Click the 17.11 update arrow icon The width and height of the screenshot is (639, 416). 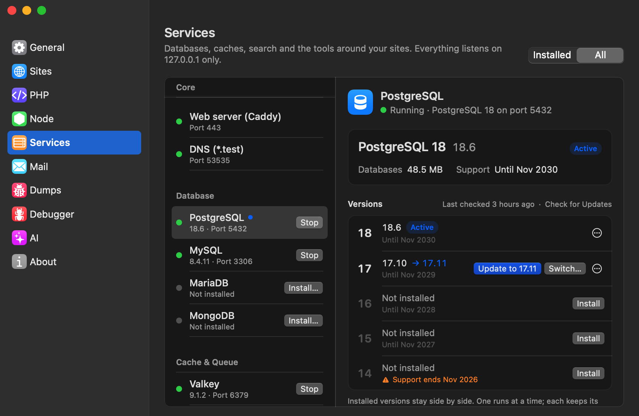(416, 263)
